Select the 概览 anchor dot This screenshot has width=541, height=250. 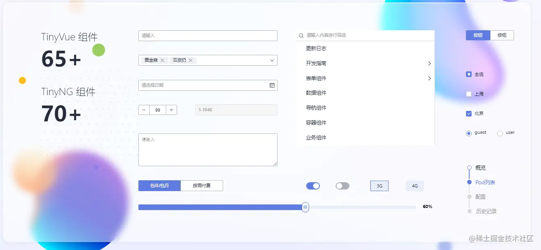[x=469, y=167]
